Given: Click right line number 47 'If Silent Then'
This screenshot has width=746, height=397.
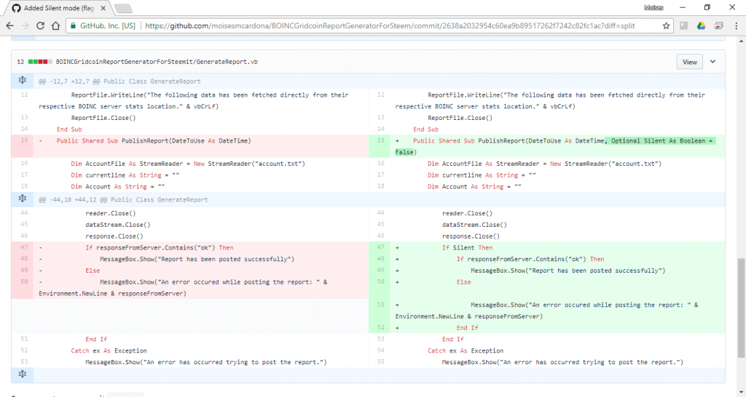Looking at the screenshot, I should pyautogui.click(x=380, y=247).
